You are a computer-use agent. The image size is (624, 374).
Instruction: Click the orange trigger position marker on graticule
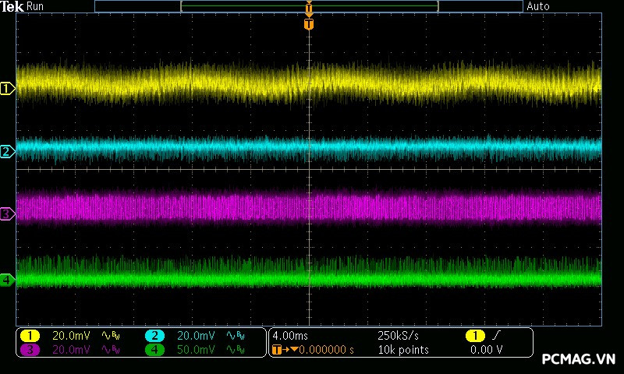pos(309,24)
